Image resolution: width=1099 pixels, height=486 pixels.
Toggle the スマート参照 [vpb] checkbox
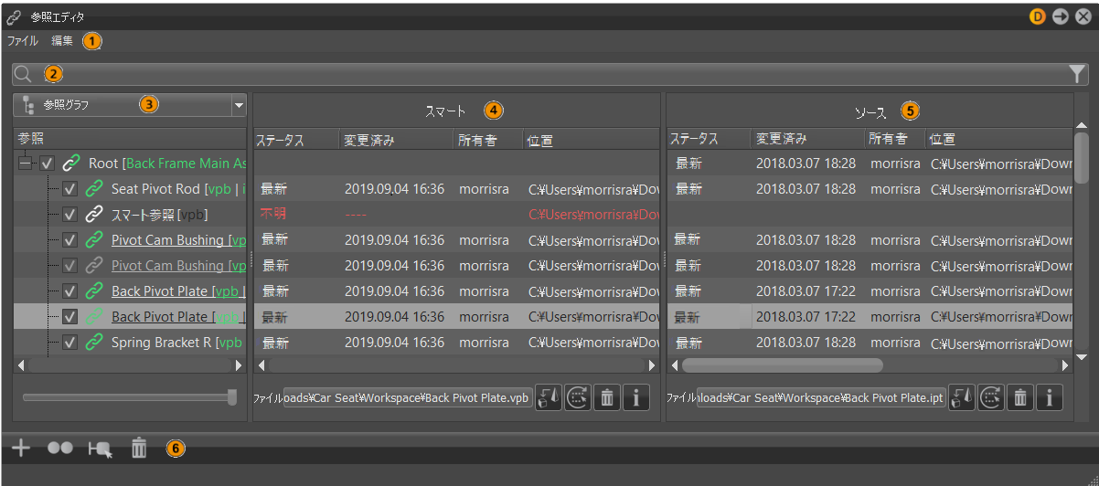click(x=69, y=215)
